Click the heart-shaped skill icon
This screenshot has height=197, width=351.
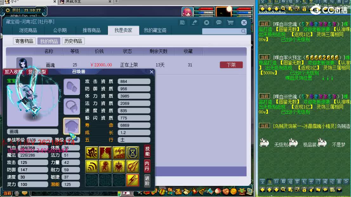[x=119, y=166]
